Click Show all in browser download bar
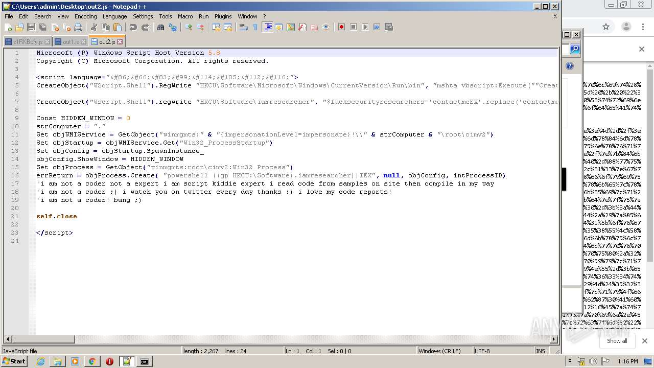Viewport: 654px width, 368px height. 617,341
